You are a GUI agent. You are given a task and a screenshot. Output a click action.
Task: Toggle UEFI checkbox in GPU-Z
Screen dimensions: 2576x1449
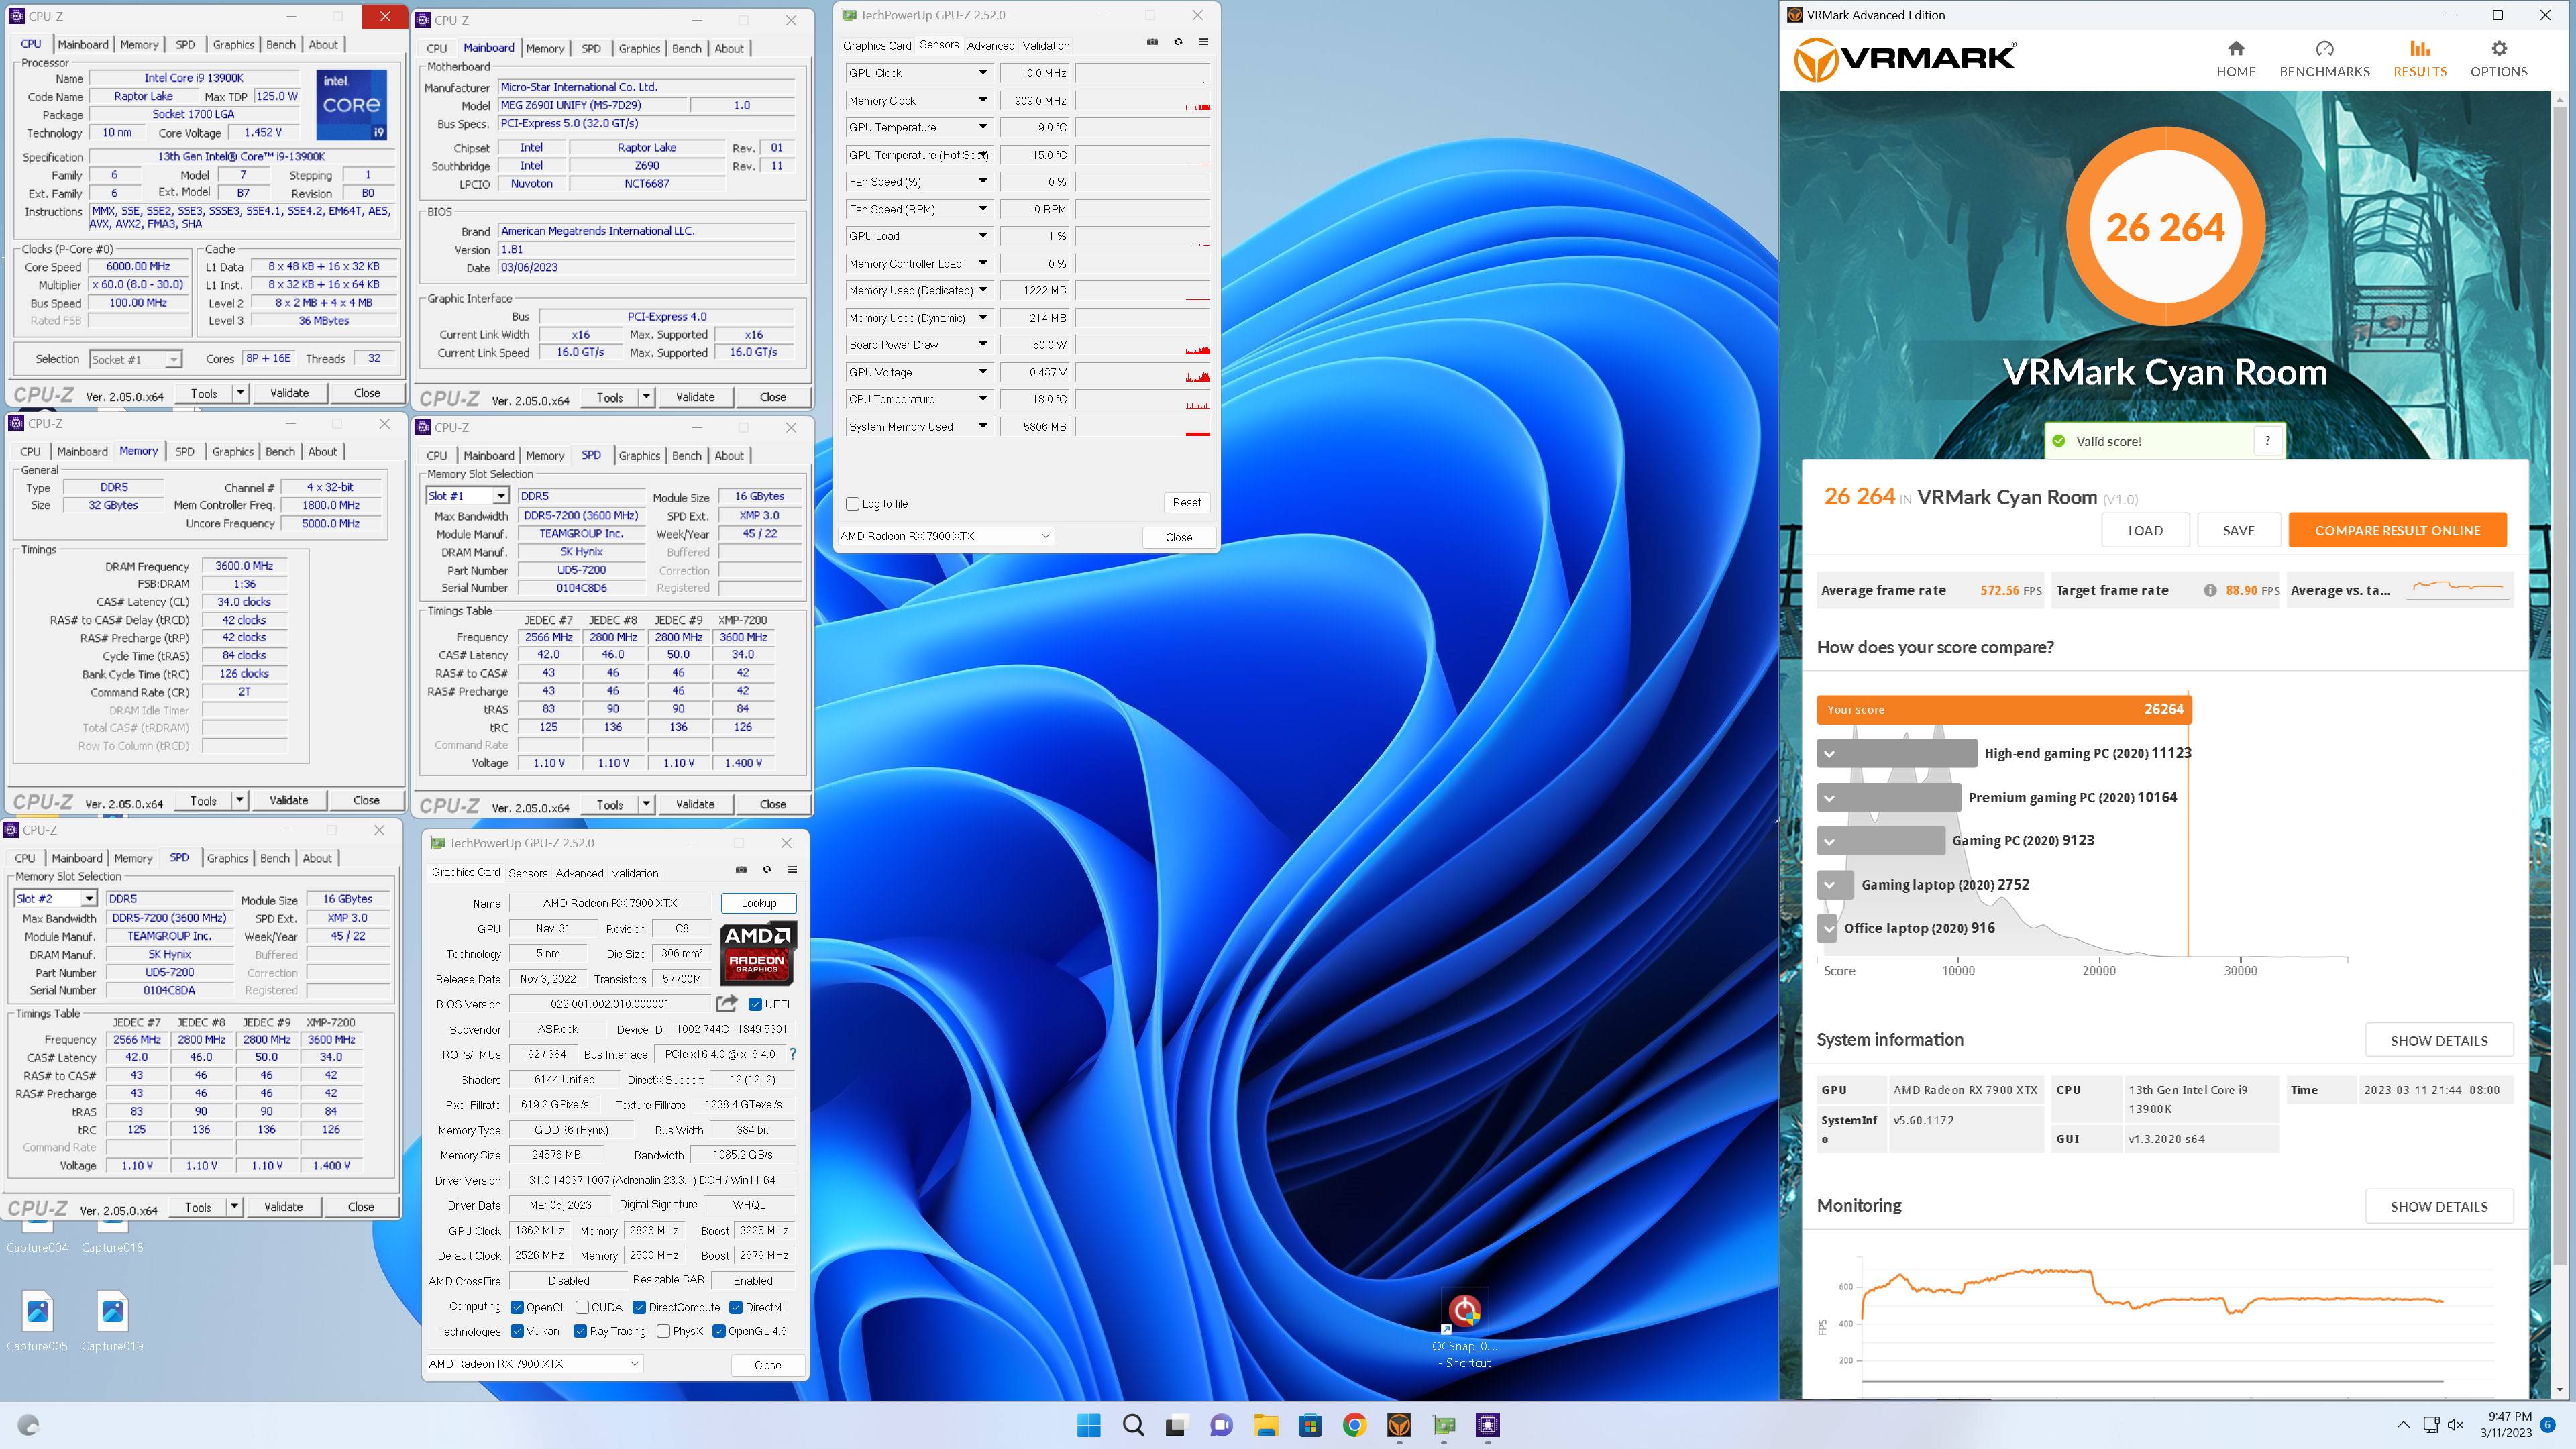click(x=755, y=1004)
